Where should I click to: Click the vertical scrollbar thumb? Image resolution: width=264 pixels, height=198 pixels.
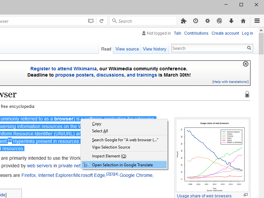tap(261, 44)
